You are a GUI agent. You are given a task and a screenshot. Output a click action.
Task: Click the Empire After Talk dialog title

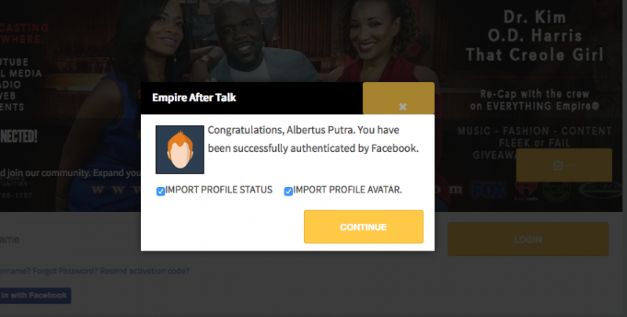[194, 98]
